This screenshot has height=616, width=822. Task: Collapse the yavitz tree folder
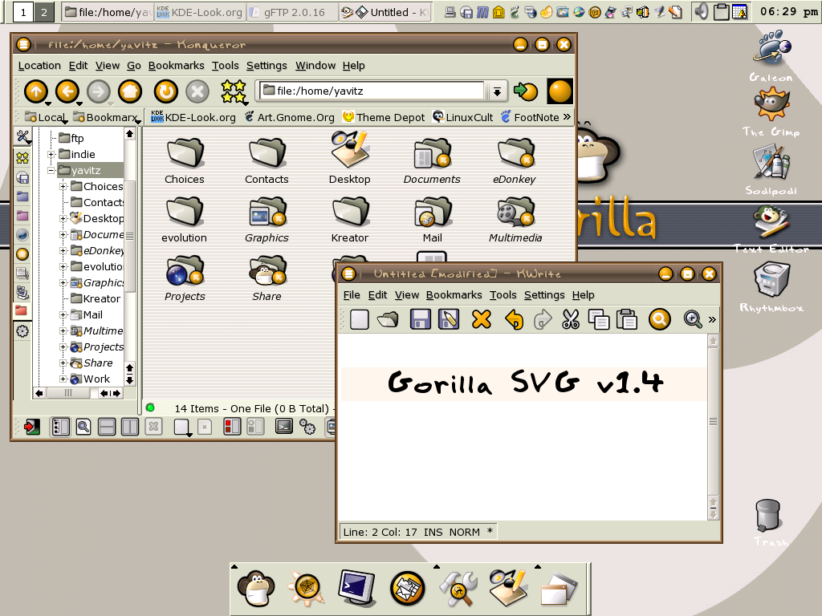[51, 170]
